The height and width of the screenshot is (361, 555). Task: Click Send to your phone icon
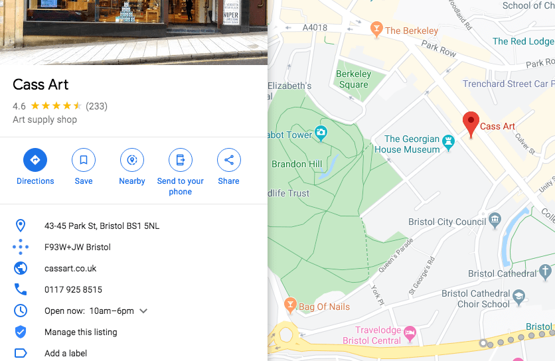pos(181,160)
